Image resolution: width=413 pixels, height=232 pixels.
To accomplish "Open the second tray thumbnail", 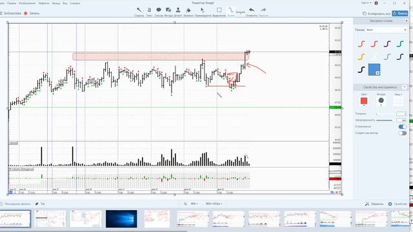I will tap(50, 218).
